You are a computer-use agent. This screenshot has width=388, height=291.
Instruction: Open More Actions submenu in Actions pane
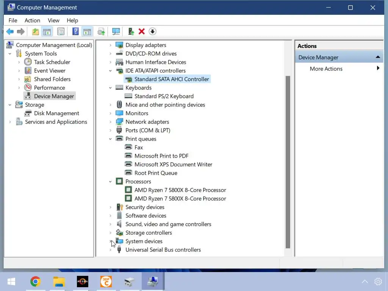pyautogui.click(x=339, y=69)
